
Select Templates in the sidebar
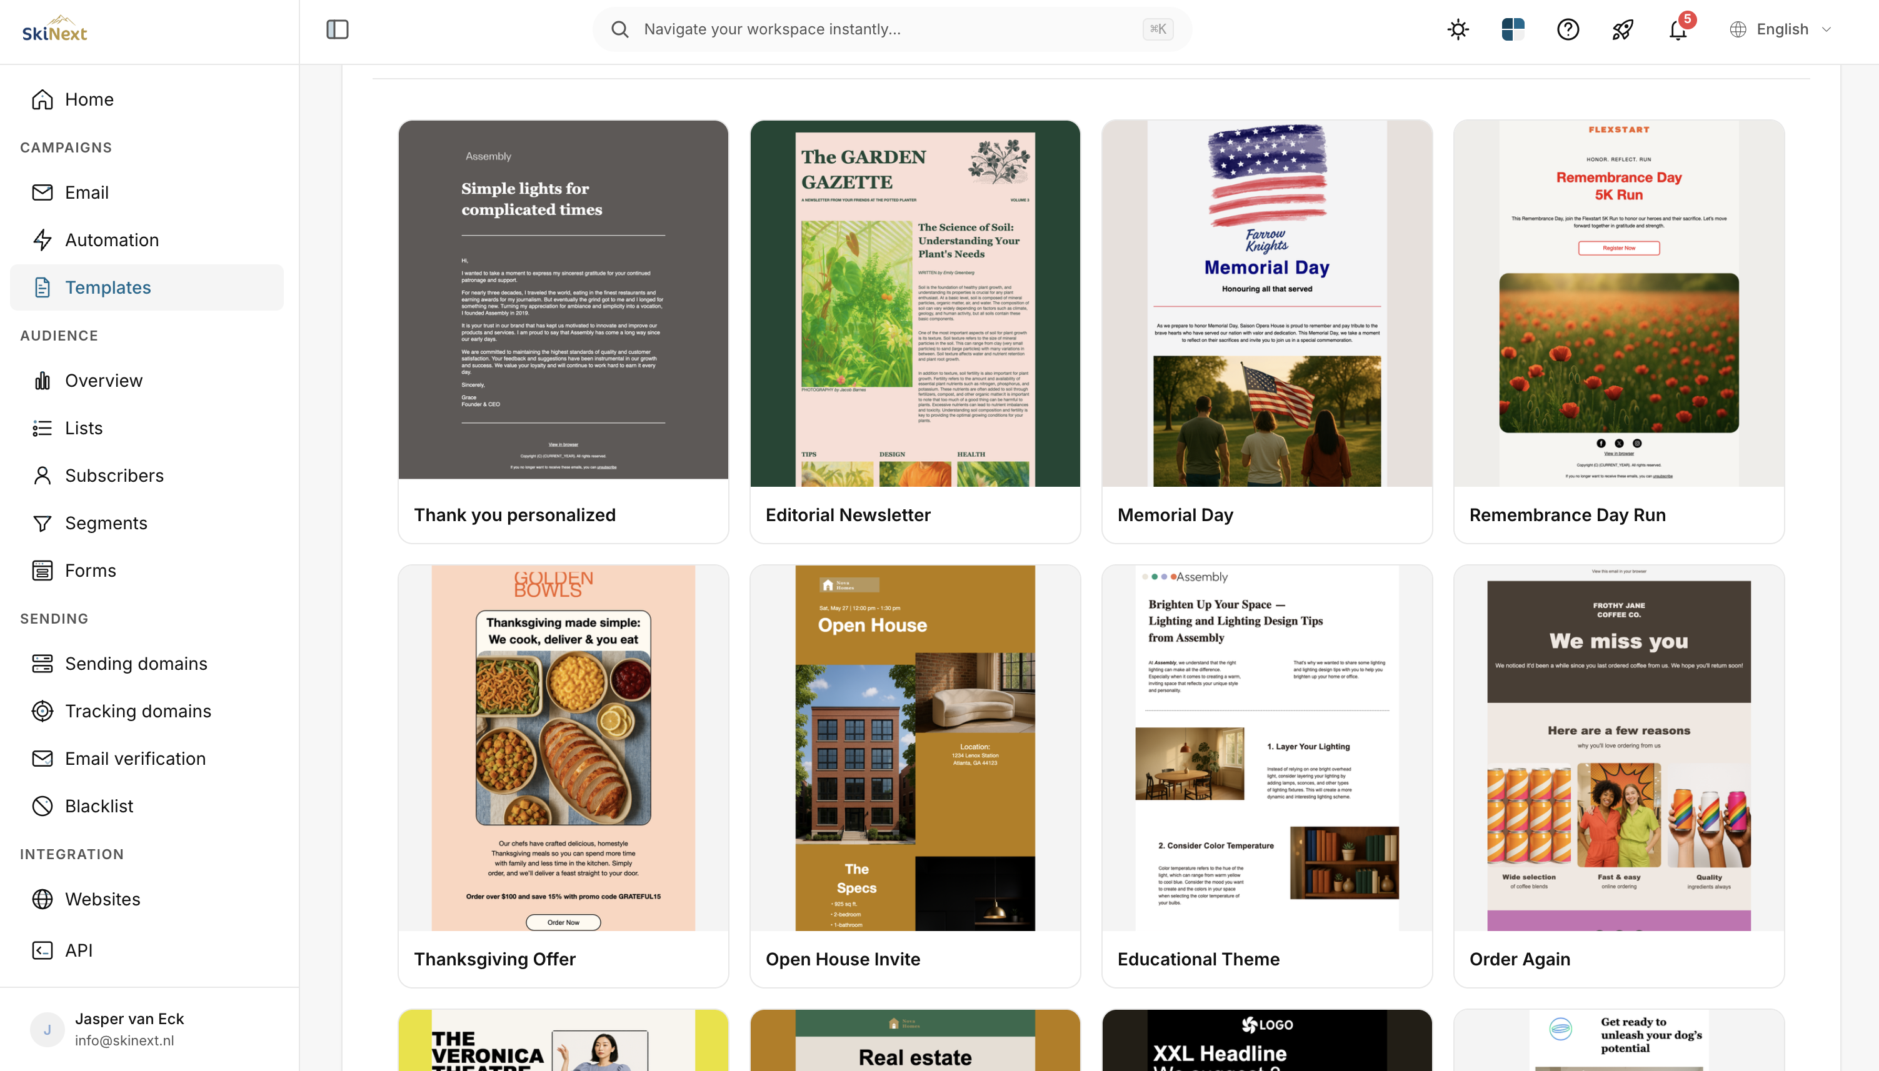(x=147, y=287)
